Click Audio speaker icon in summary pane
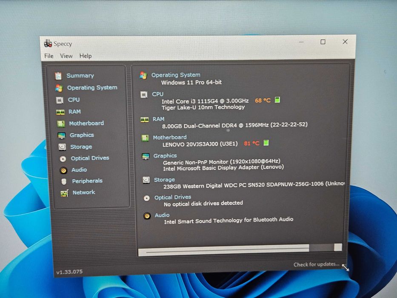 tap(147, 216)
